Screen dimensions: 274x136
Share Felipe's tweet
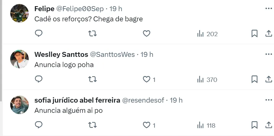(x=268, y=34)
